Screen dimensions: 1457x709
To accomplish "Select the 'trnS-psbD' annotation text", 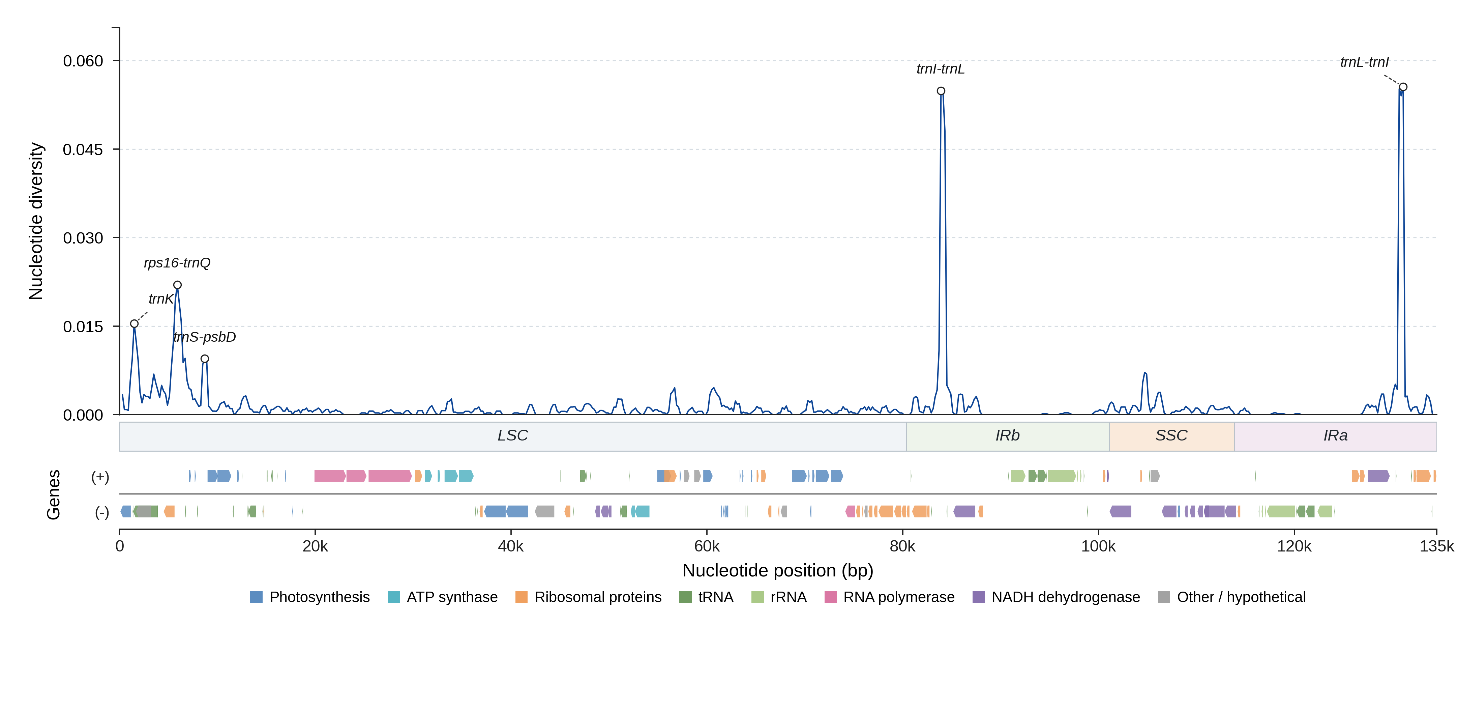I will [204, 337].
